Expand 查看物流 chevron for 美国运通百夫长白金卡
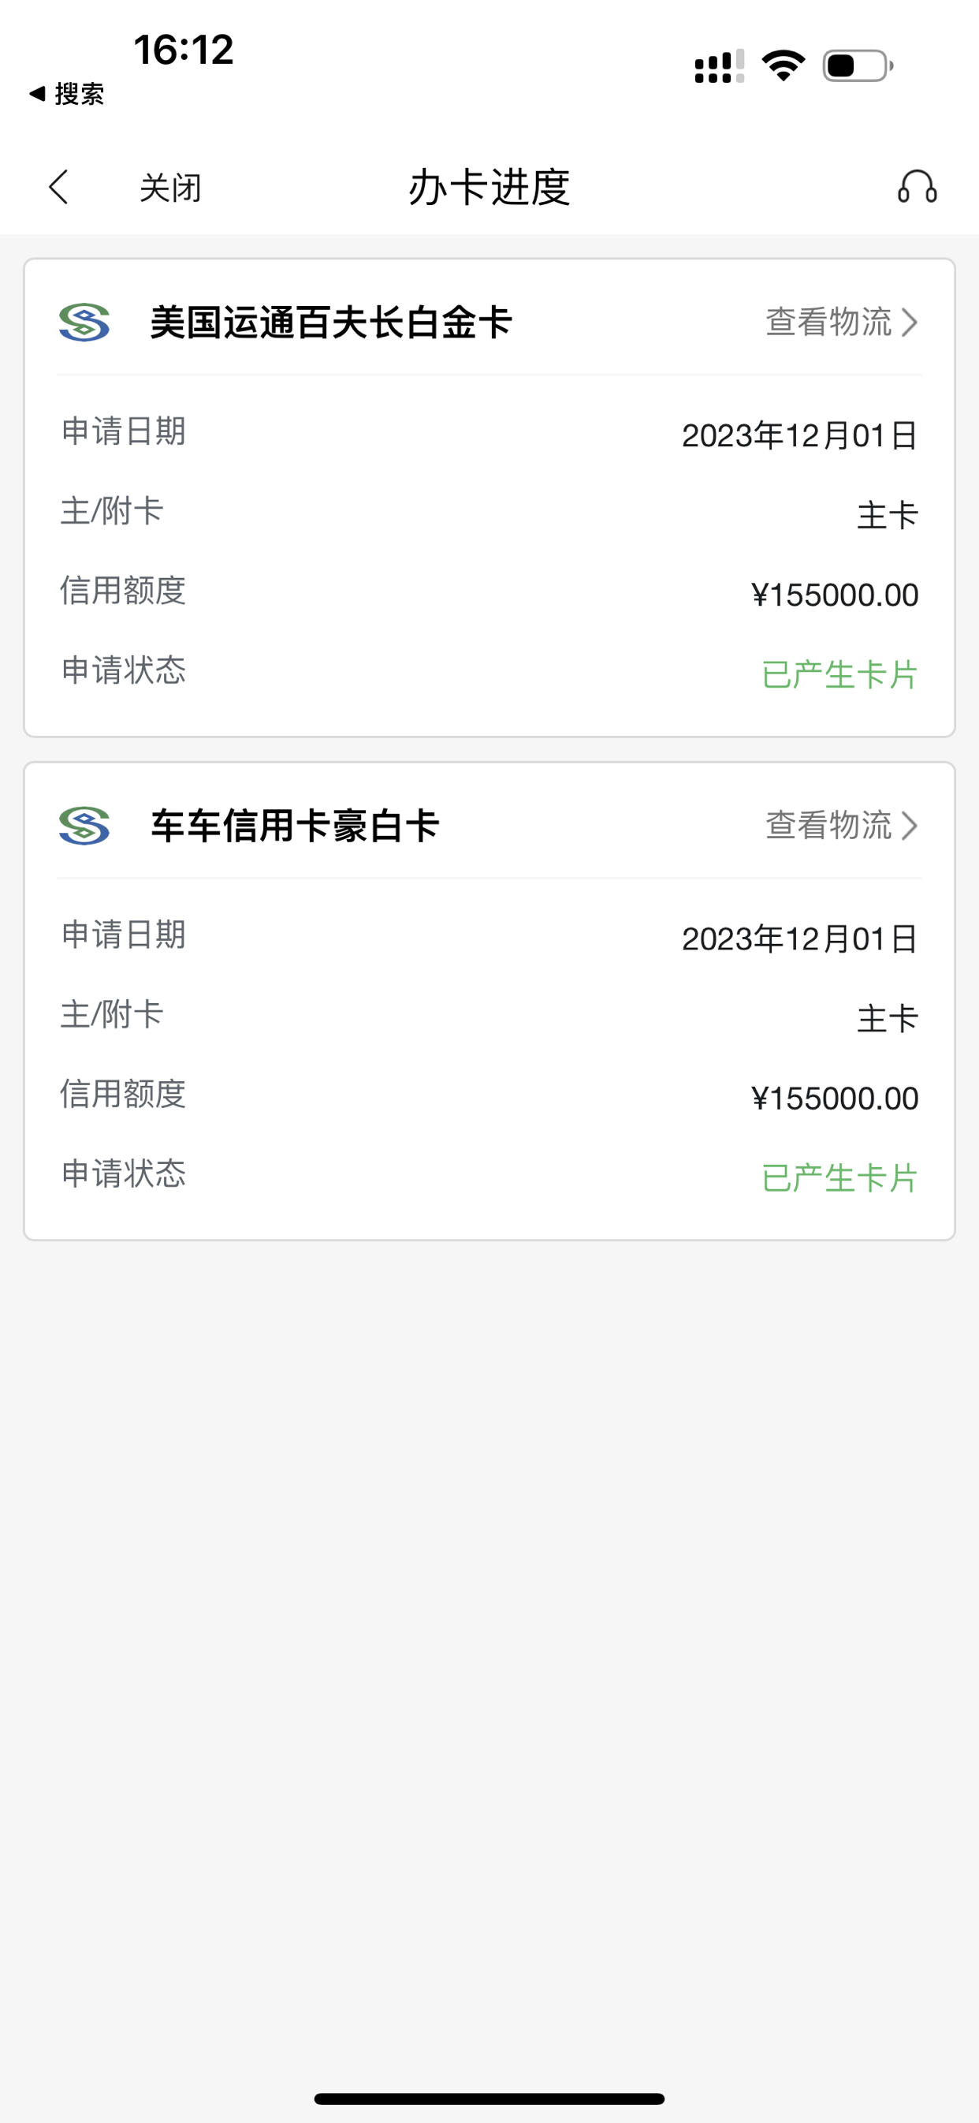The image size is (979, 2123). coord(909,323)
